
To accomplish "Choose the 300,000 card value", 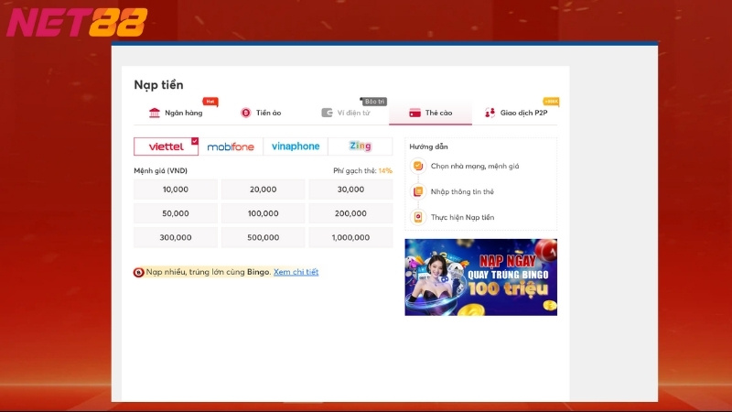I will click(x=176, y=237).
